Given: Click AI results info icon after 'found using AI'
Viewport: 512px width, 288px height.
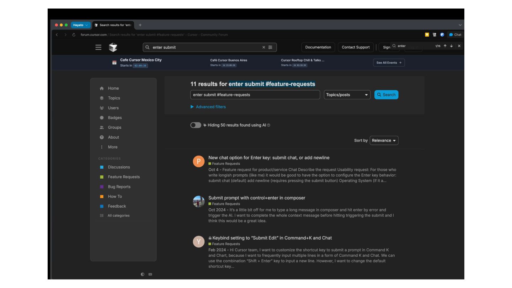Looking at the screenshot, I should click(268, 125).
